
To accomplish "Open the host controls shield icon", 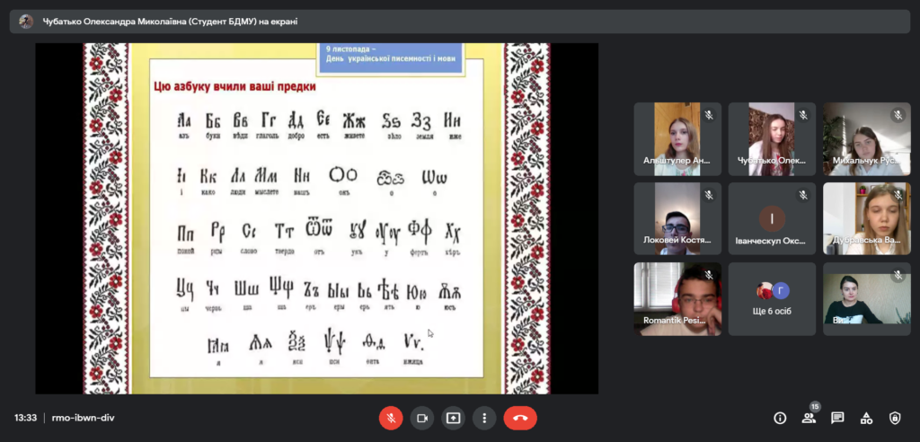I will 895,418.
